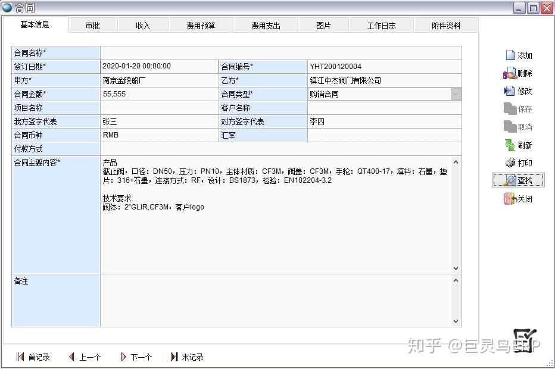Click the 修改 (Modify) icon
Viewport: 555px width, 369px height.
(509, 91)
